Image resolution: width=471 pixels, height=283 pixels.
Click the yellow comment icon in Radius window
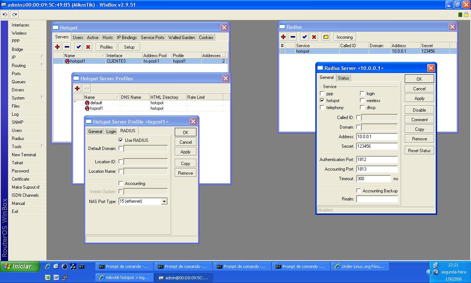[x=326, y=37]
